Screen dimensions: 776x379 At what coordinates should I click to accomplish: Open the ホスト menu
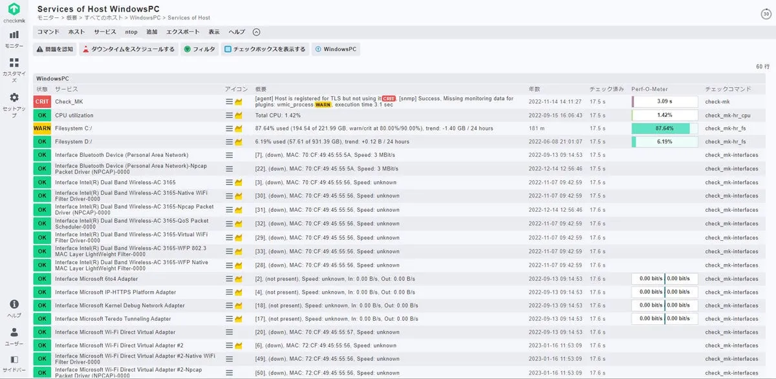point(77,32)
